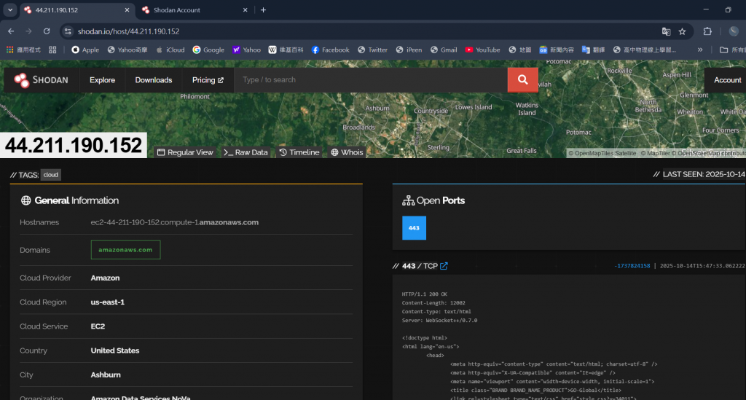Open the Google News bookmark
The image size is (746, 400).
(557, 50)
